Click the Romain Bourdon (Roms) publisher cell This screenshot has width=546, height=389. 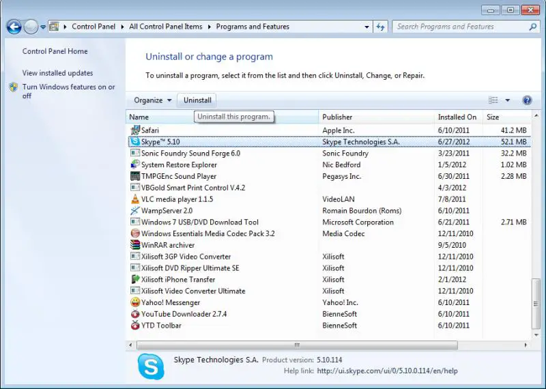point(362,211)
